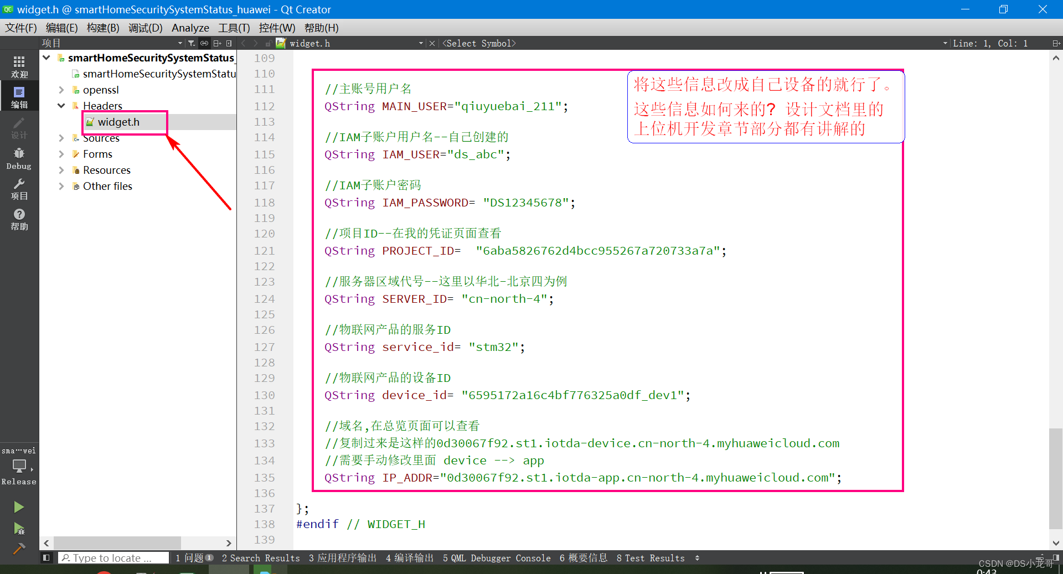Click the file lock icon

tap(269, 43)
